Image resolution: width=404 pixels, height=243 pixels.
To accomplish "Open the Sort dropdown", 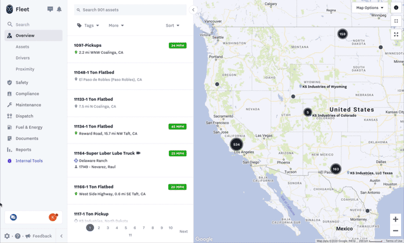I will pos(172,25).
